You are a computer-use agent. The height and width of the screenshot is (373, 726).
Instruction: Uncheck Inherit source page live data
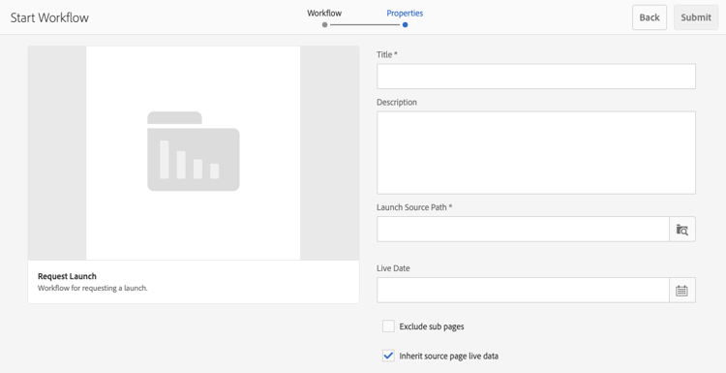click(x=388, y=356)
